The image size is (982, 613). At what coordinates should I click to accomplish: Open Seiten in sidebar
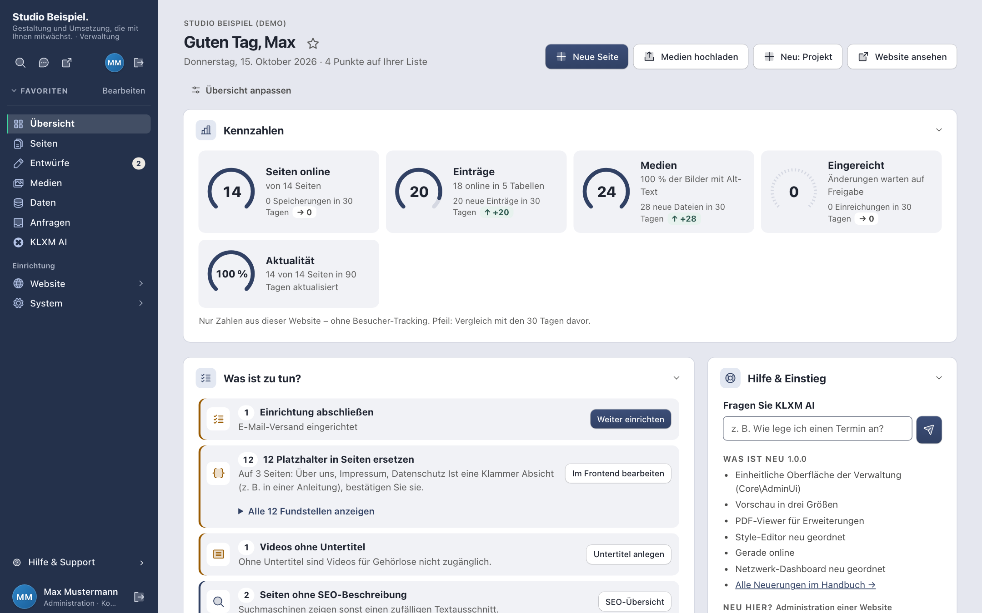[x=79, y=143]
